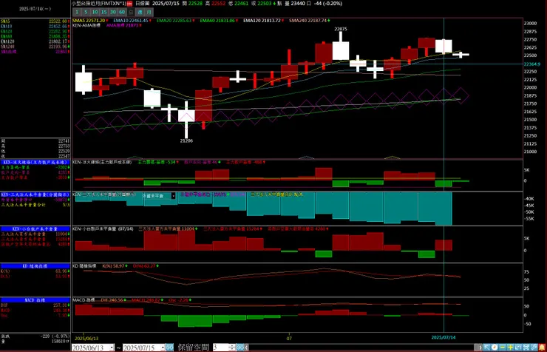The image size is (547, 352).
Task: Select the 5-minute timeframe button
Action: click(x=86, y=13)
